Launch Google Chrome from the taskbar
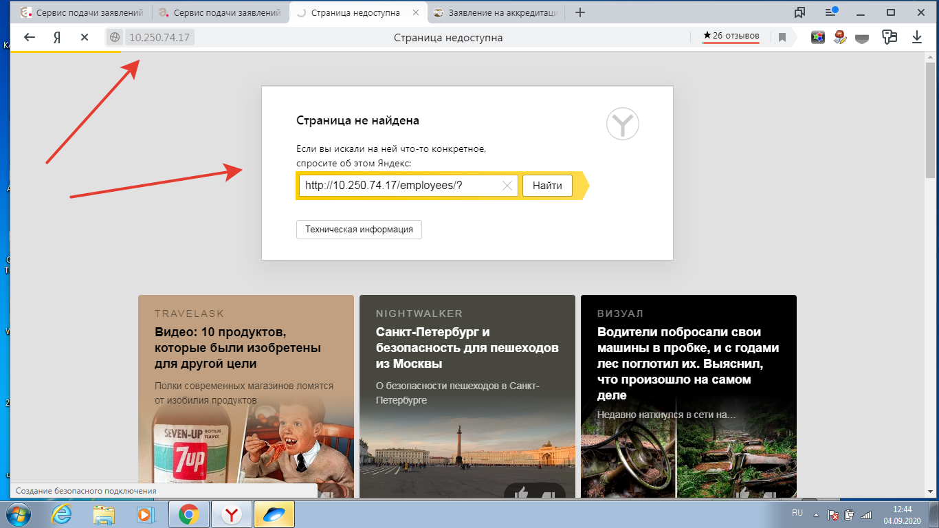The width and height of the screenshot is (939, 528). [x=189, y=514]
